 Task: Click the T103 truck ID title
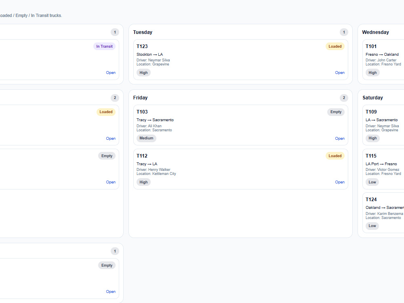[x=142, y=112]
